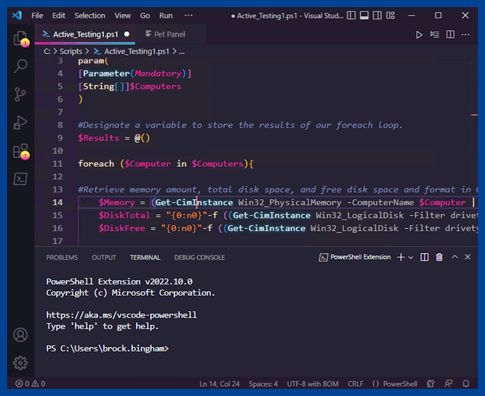The height and width of the screenshot is (396, 485).
Task: Open the DEBUG CONSOLE tab
Action: coord(199,257)
